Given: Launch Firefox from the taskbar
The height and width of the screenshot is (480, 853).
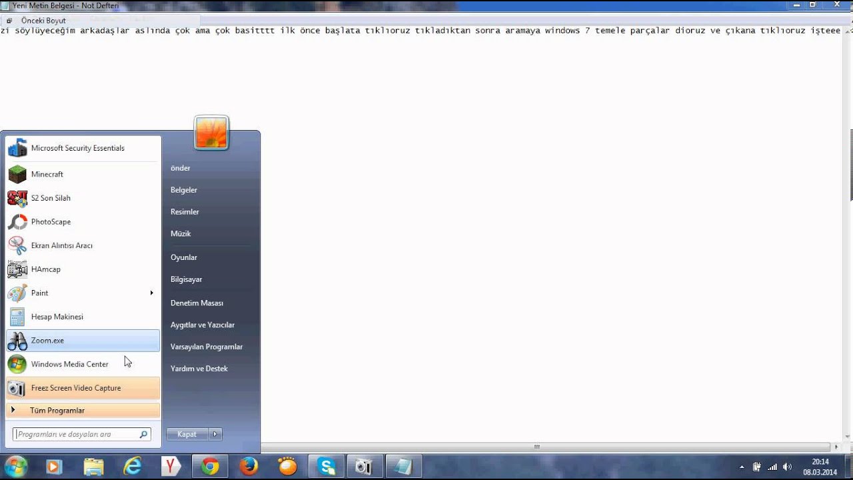Looking at the screenshot, I should (249, 466).
